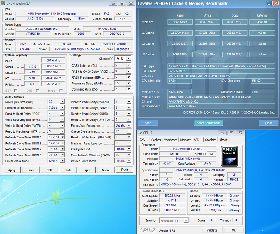Open the Refresh Mode Select dropdown
Screen dimensions: 280x234
coord(62,107)
